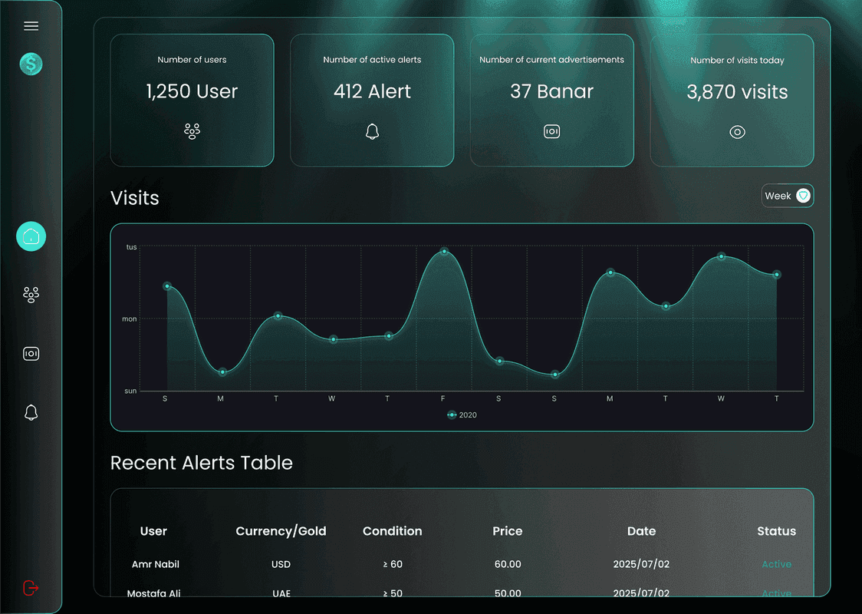Expand the Week period dropdown
This screenshot has width=862, height=614.
[x=787, y=196]
